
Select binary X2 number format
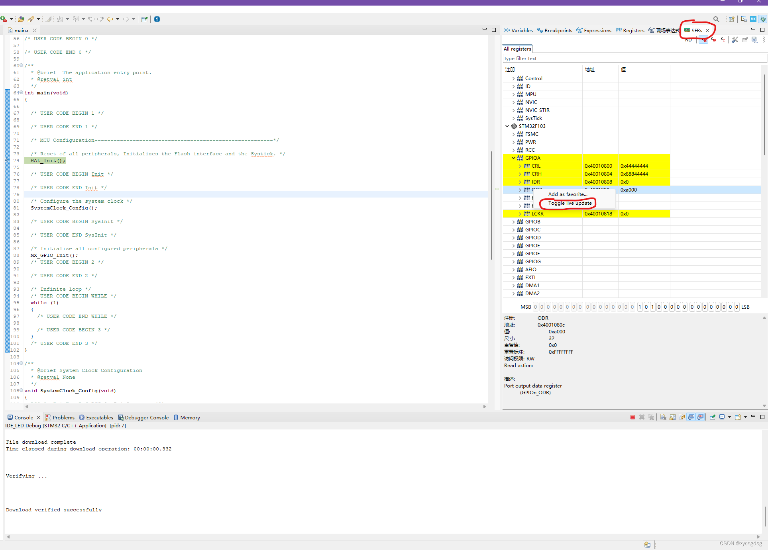723,40
